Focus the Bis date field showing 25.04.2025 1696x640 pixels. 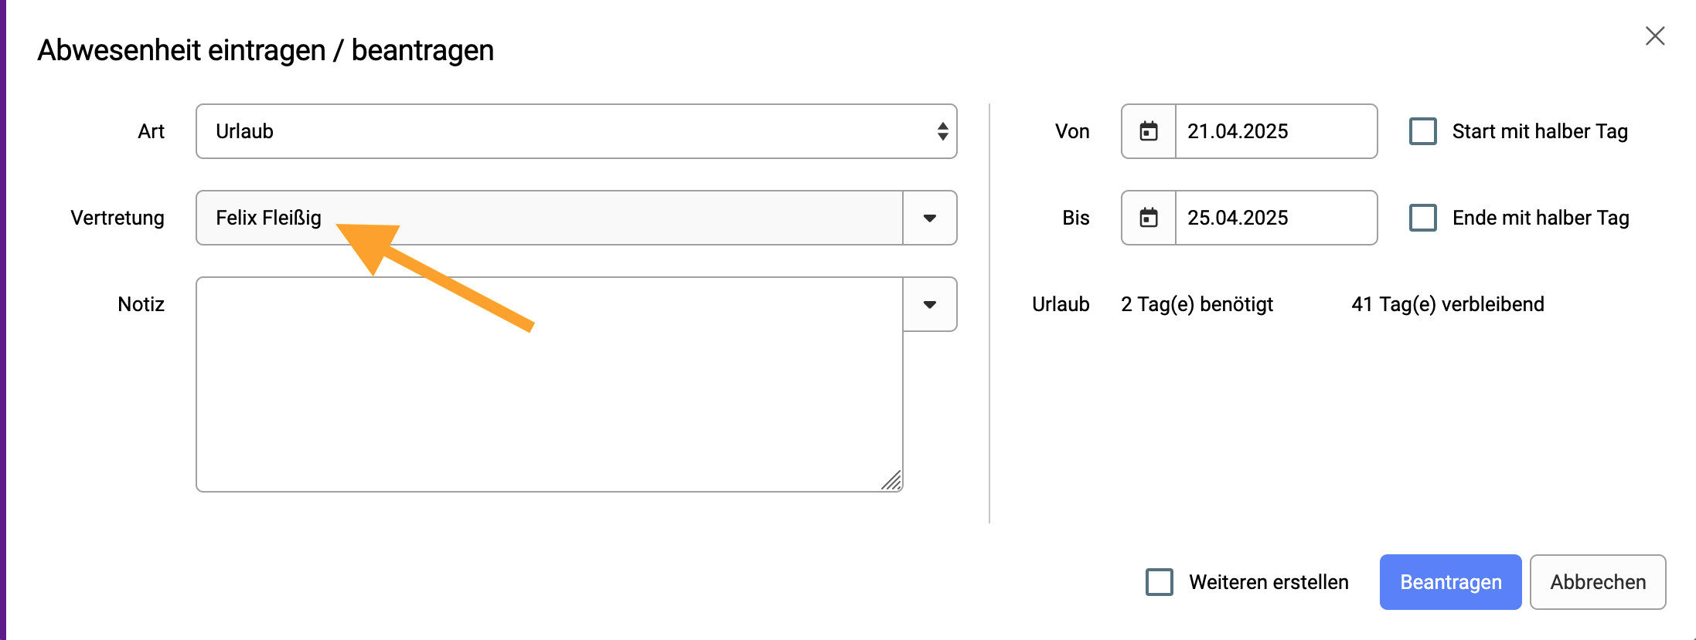[1276, 218]
